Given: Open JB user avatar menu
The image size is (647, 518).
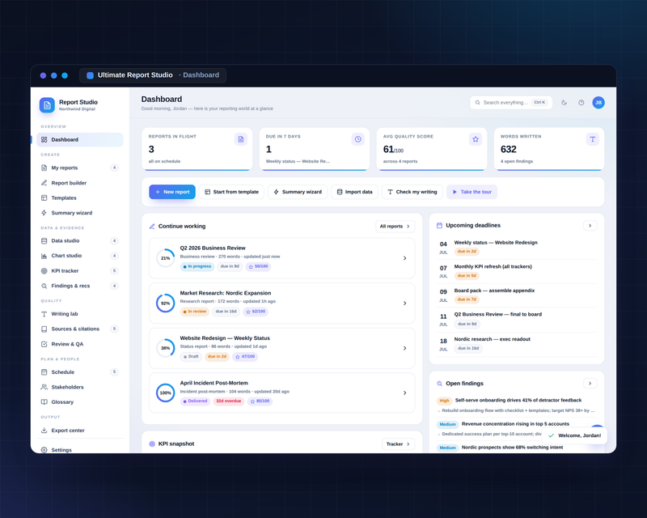Looking at the screenshot, I should pos(598,103).
